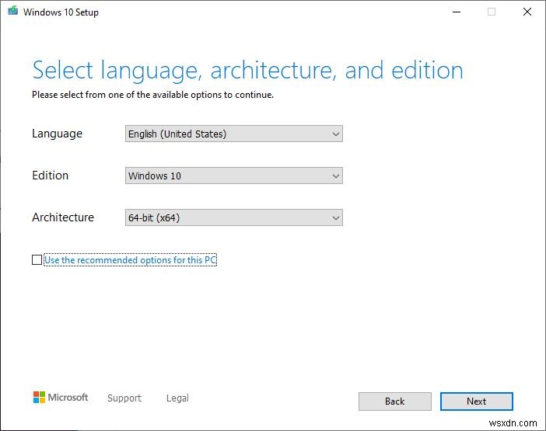
Task: Go to previous page with Back button
Action: tap(395, 401)
